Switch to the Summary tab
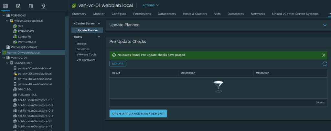The width and height of the screenshot is (331, 131). (x=79, y=14)
